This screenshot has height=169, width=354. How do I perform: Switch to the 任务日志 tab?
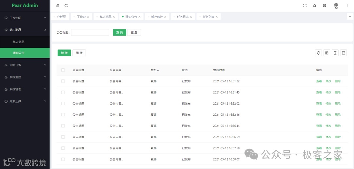(x=183, y=17)
